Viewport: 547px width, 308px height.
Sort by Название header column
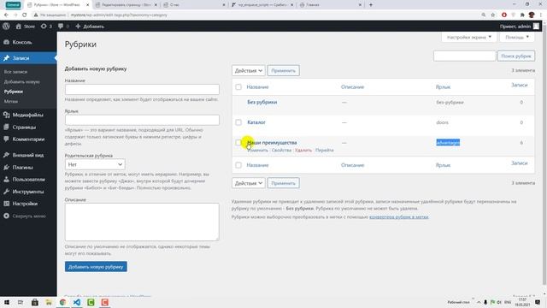click(x=257, y=87)
